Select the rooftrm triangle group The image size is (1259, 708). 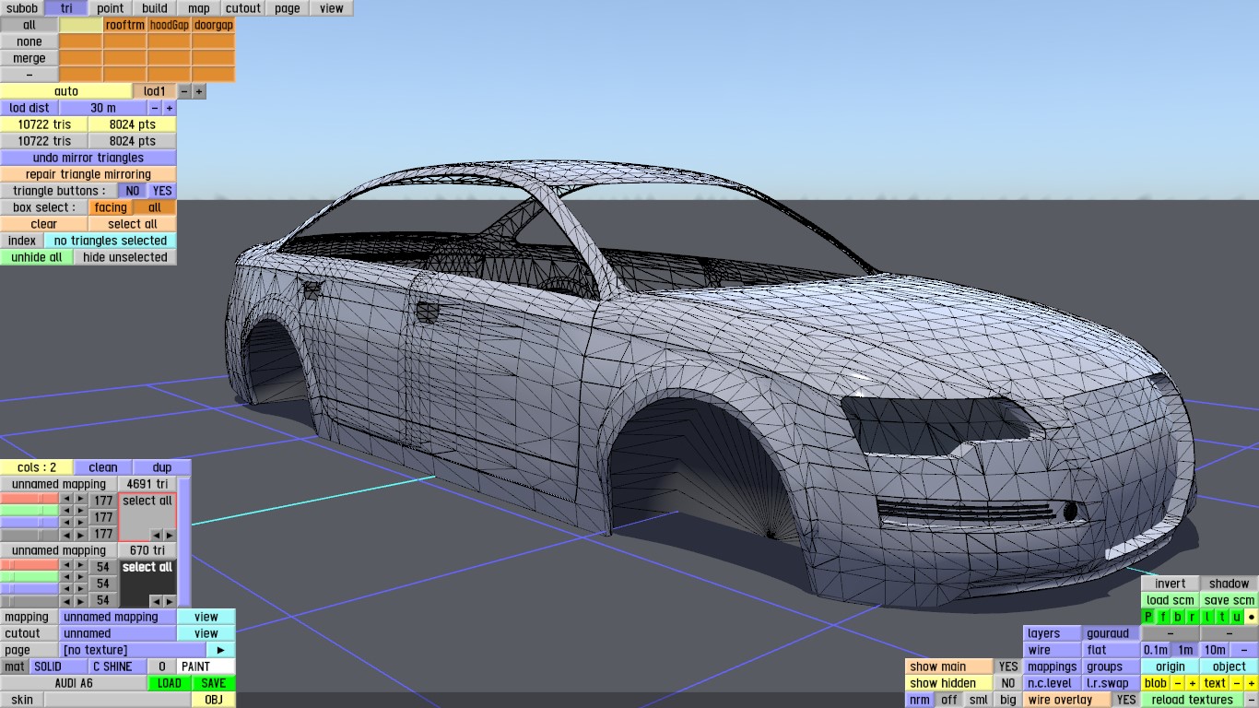[x=125, y=25]
